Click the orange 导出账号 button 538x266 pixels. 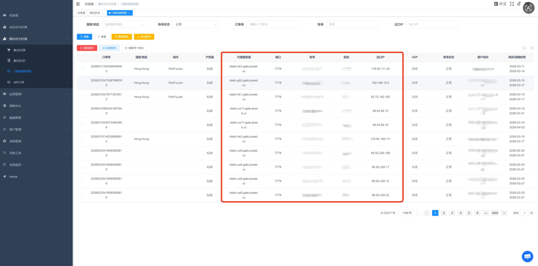click(x=144, y=37)
